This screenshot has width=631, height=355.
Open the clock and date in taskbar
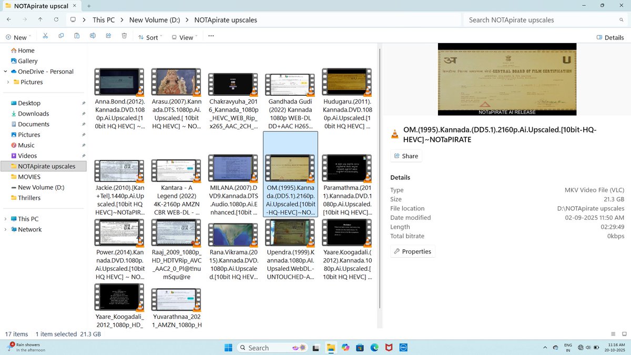[614, 348]
